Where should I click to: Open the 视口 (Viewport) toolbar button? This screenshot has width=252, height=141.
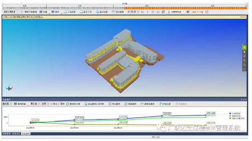[55, 12]
